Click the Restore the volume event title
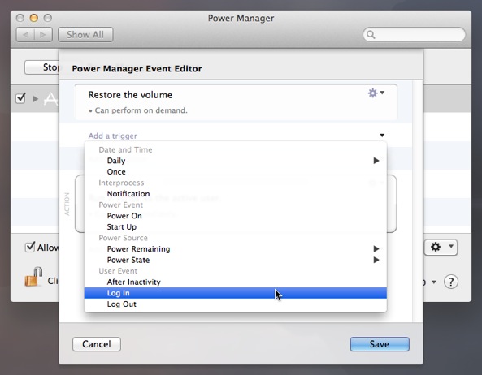This screenshot has height=375, width=482. [130, 95]
